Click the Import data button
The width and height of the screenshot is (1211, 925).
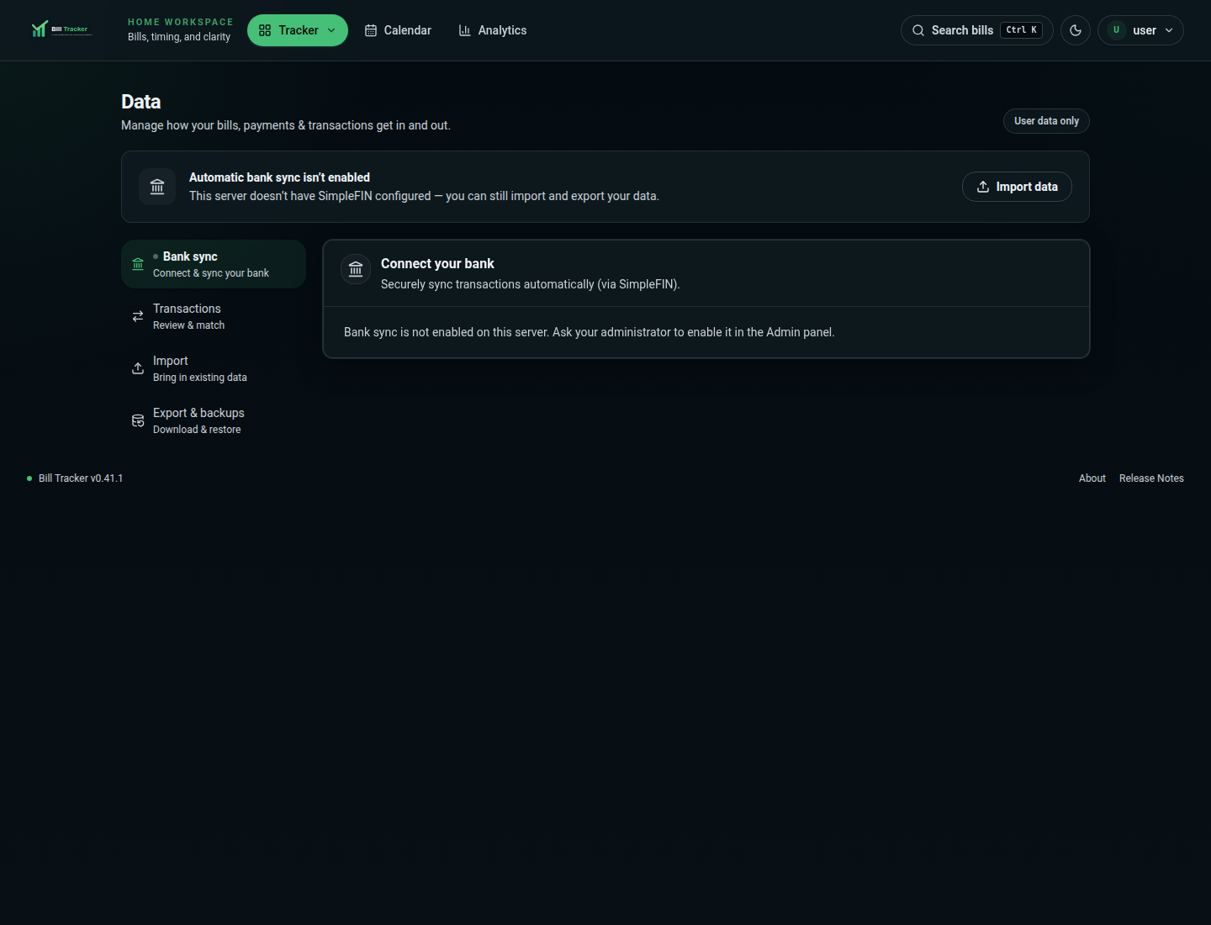click(x=1017, y=187)
